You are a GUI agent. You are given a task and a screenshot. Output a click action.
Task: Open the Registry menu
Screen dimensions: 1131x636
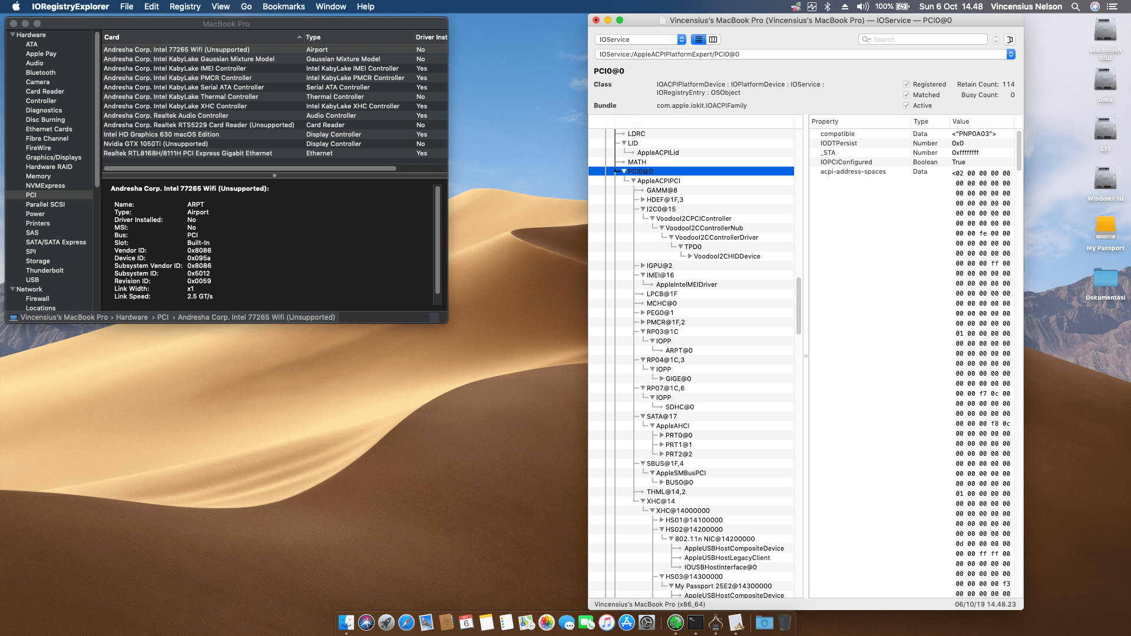click(x=184, y=6)
